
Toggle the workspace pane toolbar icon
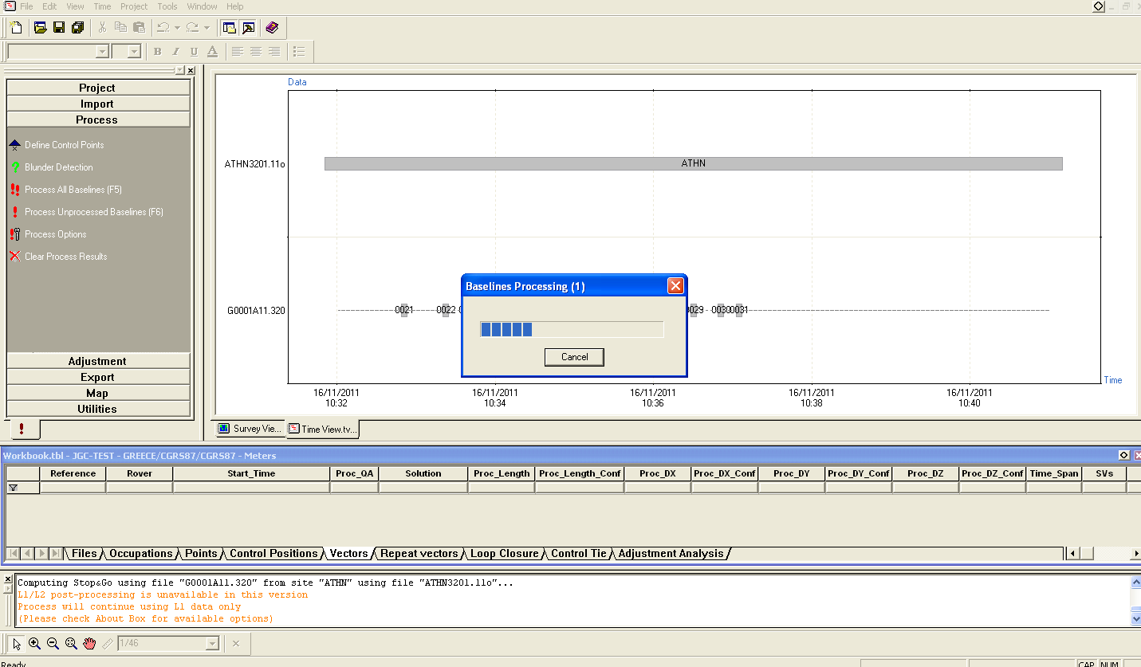pyautogui.click(x=230, y=28)
